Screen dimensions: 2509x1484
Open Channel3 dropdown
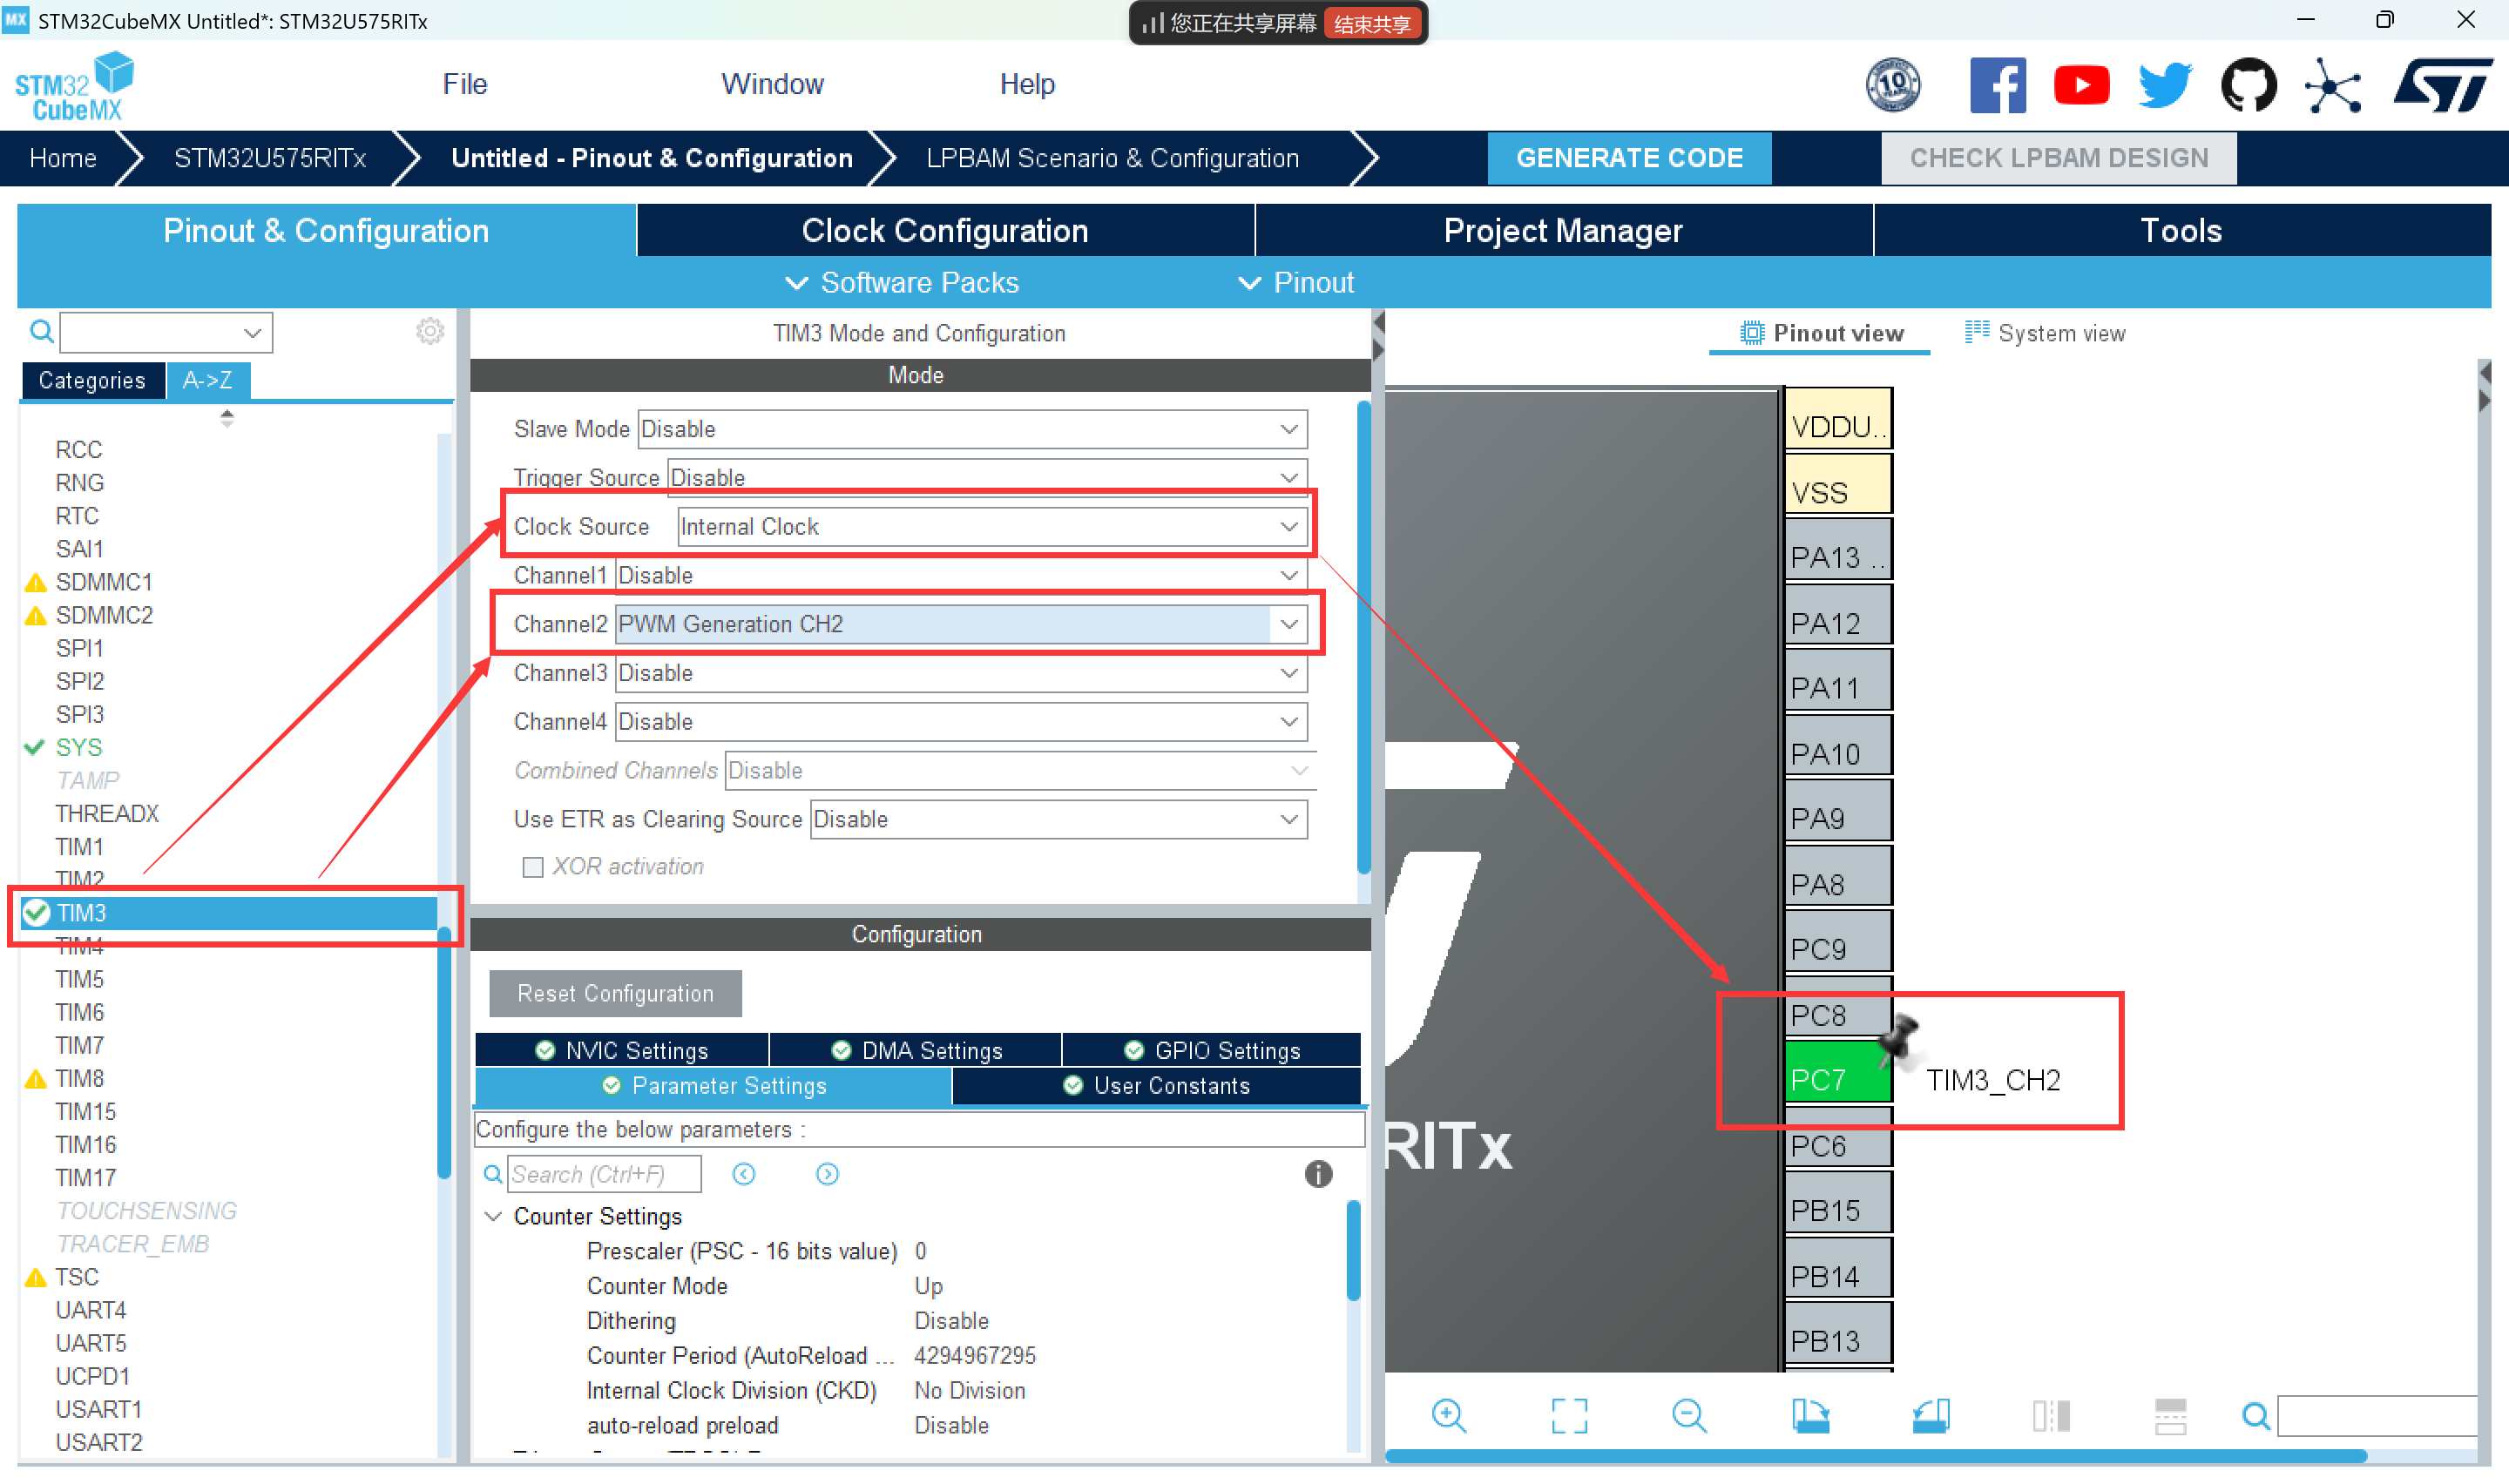pos(961,673)
